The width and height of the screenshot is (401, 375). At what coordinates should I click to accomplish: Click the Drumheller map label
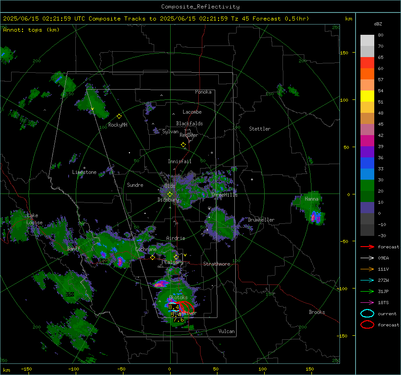tap(261, 220)
